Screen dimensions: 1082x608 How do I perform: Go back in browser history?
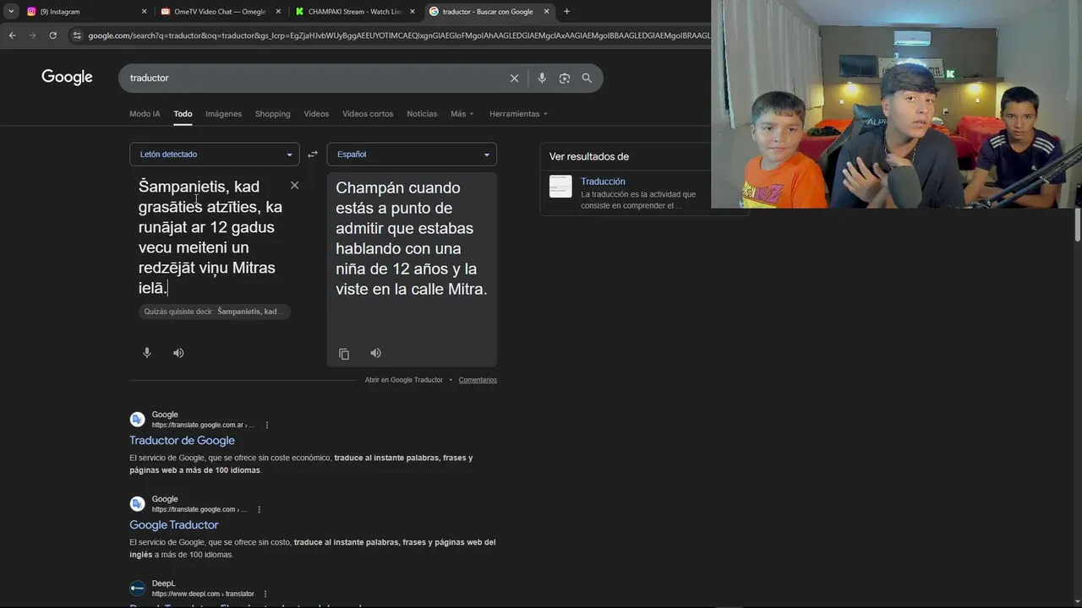coord(12,35)
